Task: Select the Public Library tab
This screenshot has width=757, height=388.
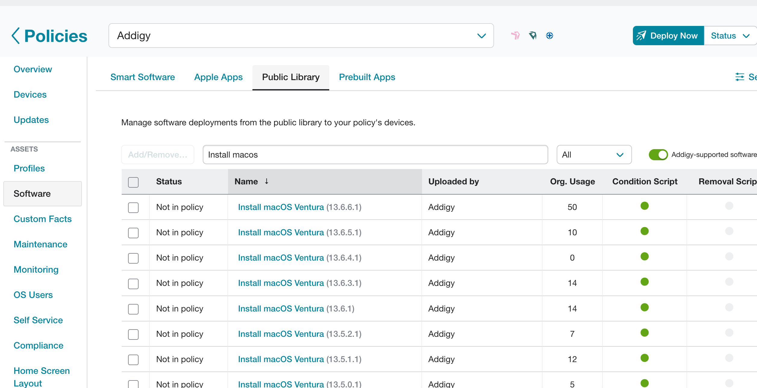Action: pos(291,77)
